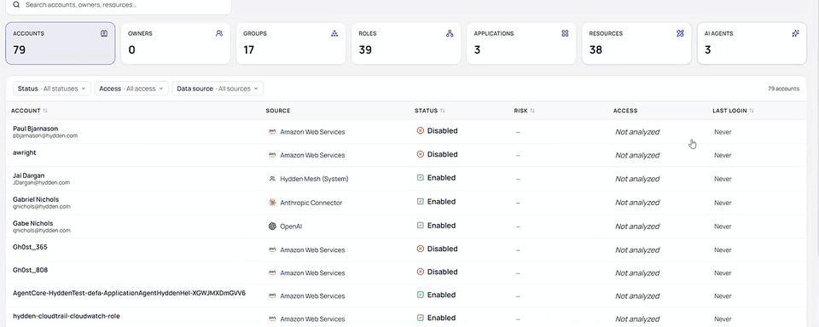The width and height of the screenshot is (819, 327).
Task: Open the Access filter dropdown
Action: click(x=131, y=89)
